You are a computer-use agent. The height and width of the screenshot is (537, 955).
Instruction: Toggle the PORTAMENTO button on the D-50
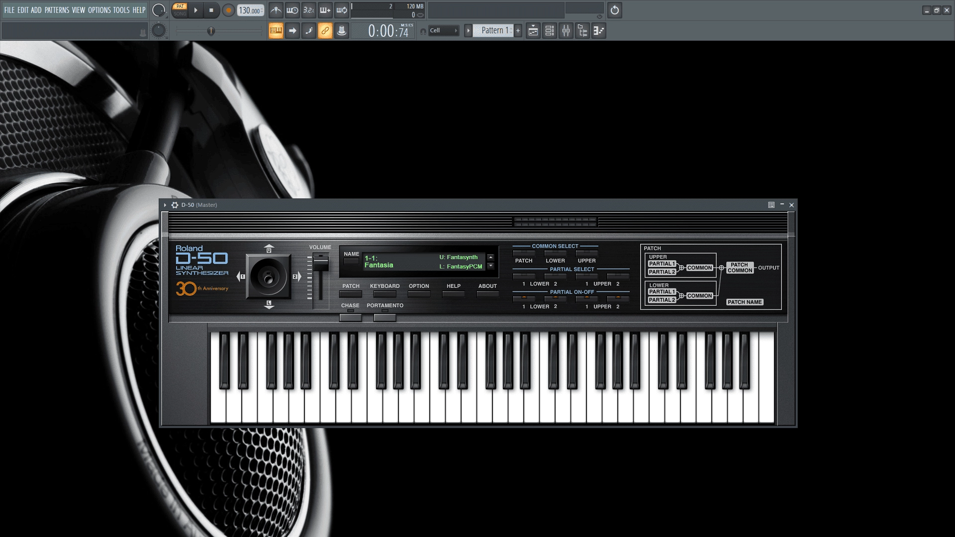point(385,317)
